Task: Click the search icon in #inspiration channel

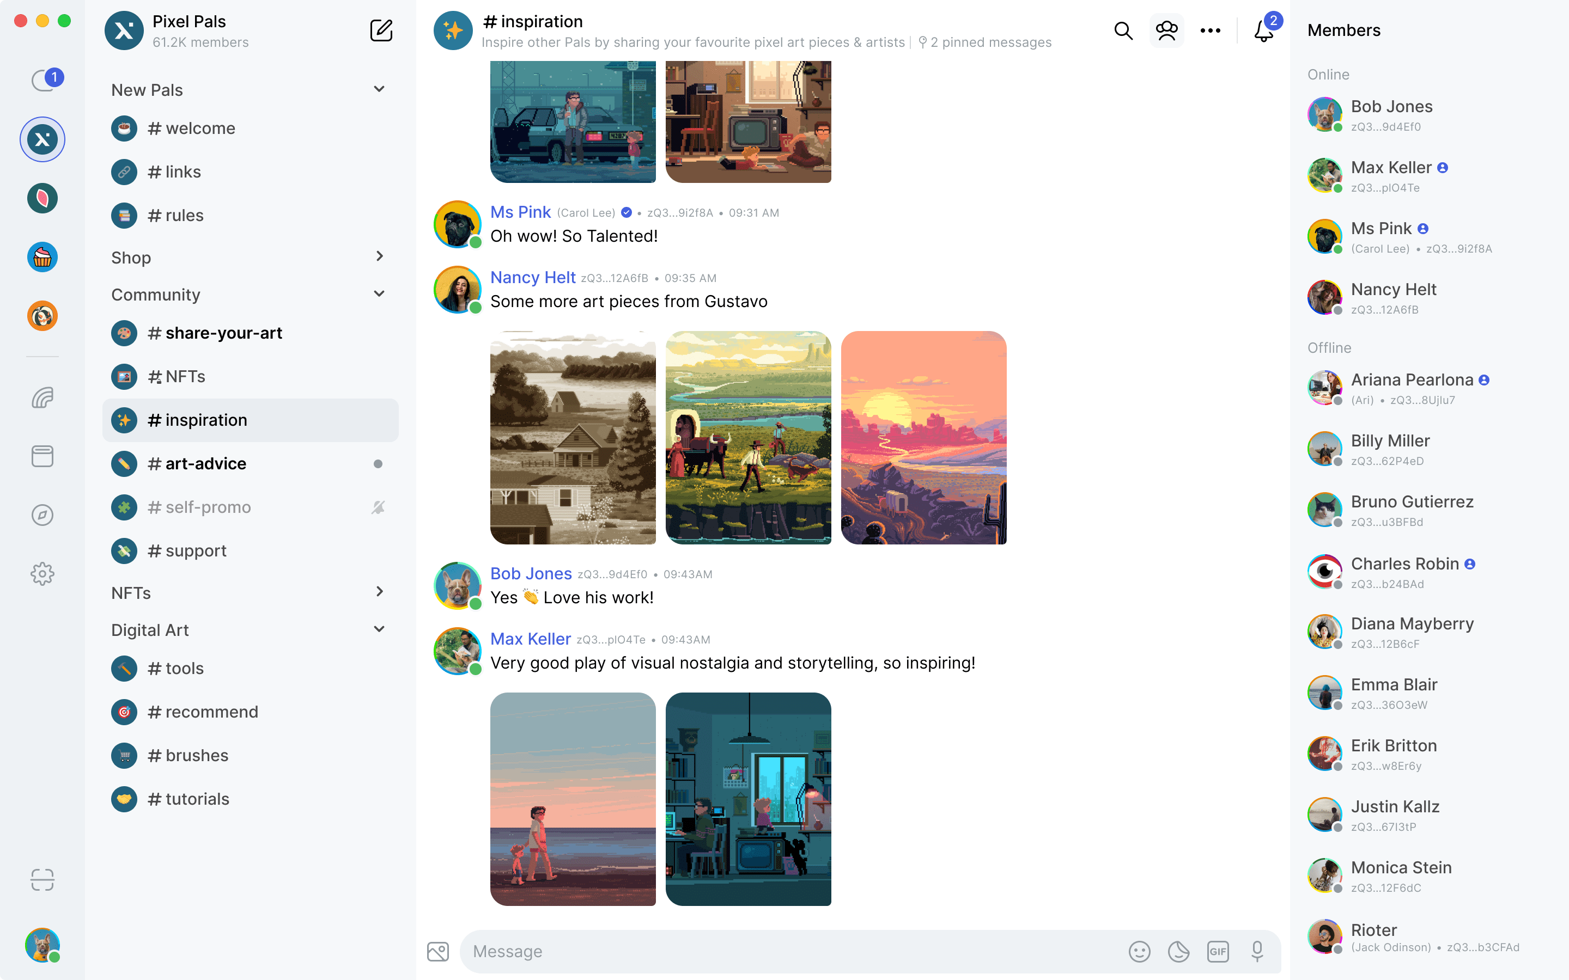Action: pyautogui.click(x=1123, y=30)
